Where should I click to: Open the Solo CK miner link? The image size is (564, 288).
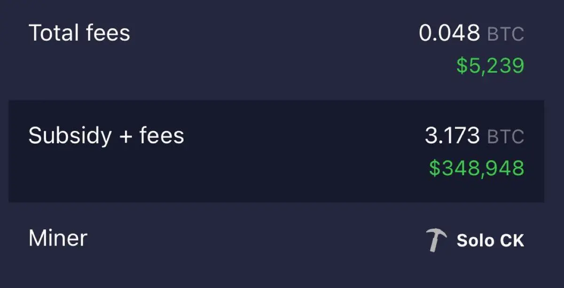[x=490, y=241]
